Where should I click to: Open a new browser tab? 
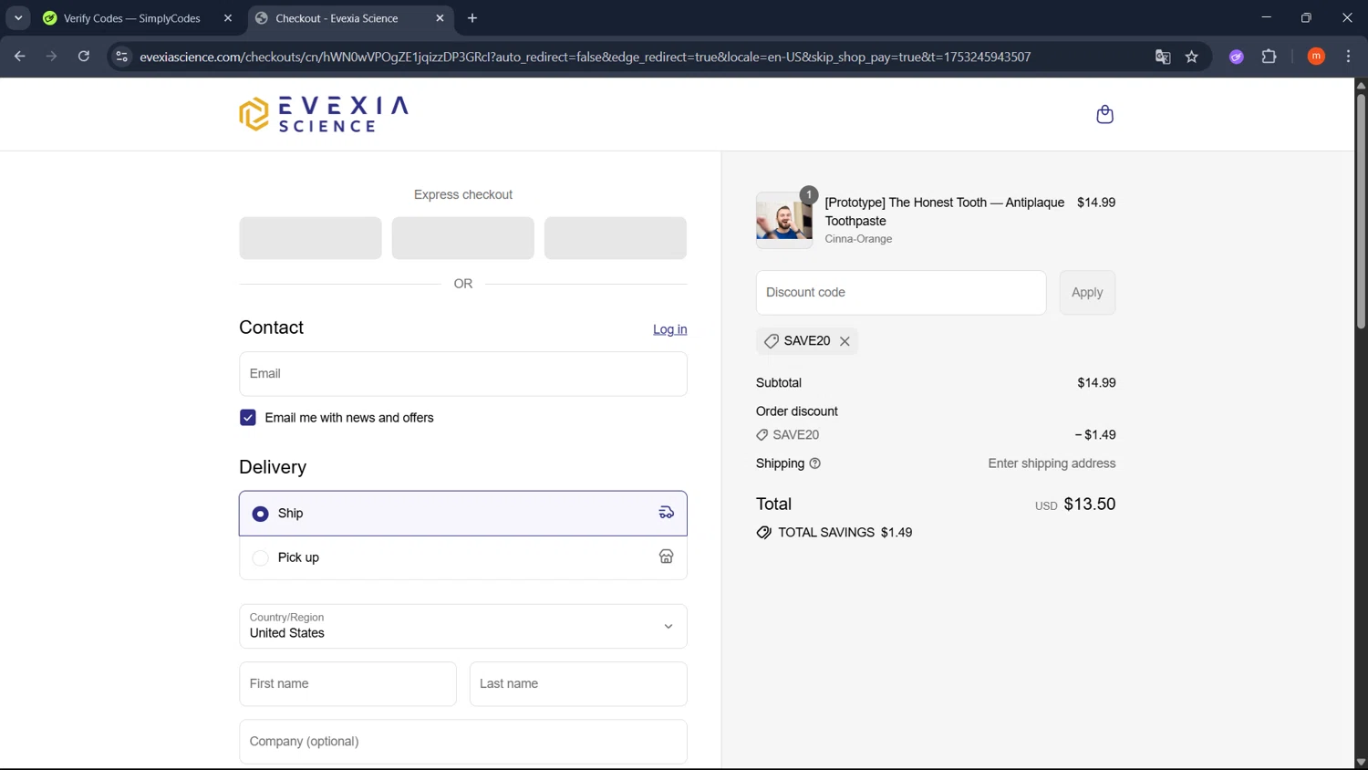[472, 18]
